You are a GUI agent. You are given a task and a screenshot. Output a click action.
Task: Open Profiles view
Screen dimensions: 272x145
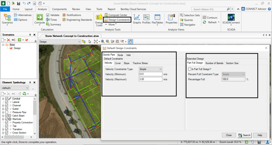click(x=146, y=19)
